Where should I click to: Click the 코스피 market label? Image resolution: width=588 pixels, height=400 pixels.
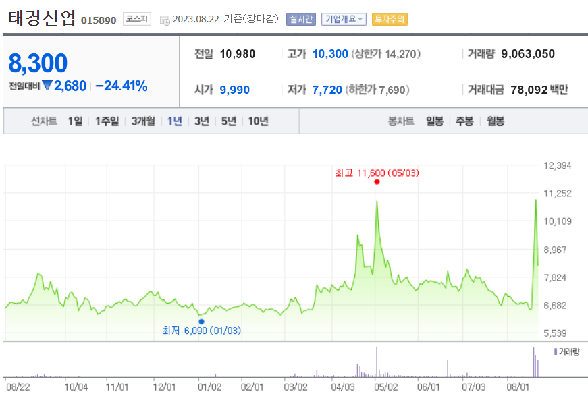[137, 19]
